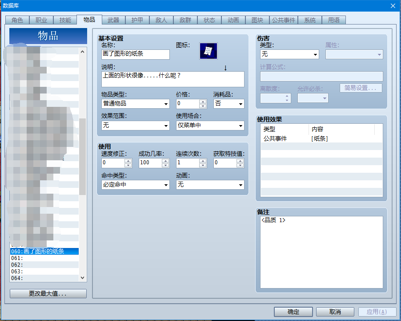Decrease 速度修正 with down arrow
Screen dimensions: 401x321
128,165
